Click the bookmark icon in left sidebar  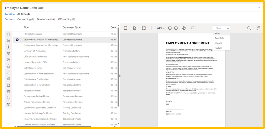pyautogui.click(x=9, y=34)
